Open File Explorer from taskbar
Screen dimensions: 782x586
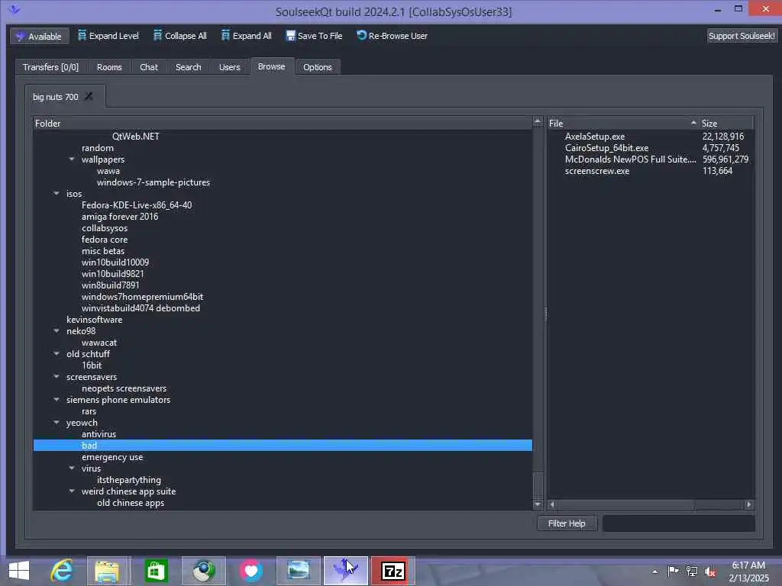[x=107, y=571]
